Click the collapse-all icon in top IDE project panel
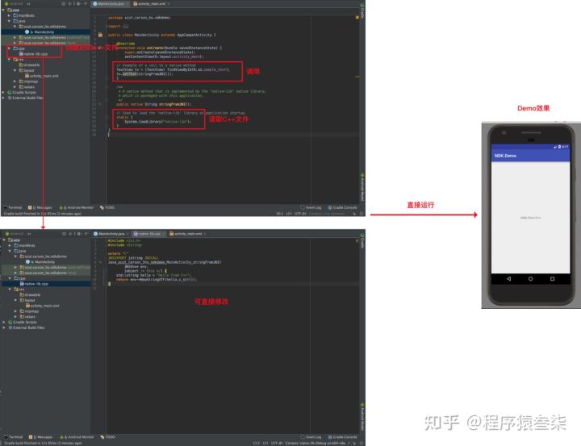581x446 pixels. pyautogui.click(x=70, y=4)
